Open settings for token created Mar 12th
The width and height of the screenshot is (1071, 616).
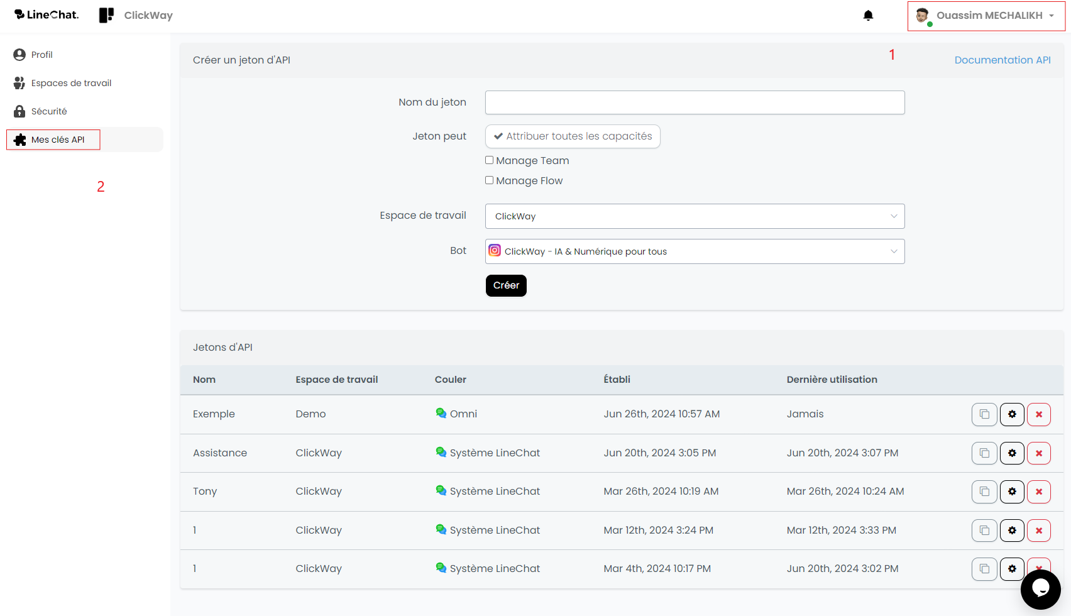coord(1012,531)
